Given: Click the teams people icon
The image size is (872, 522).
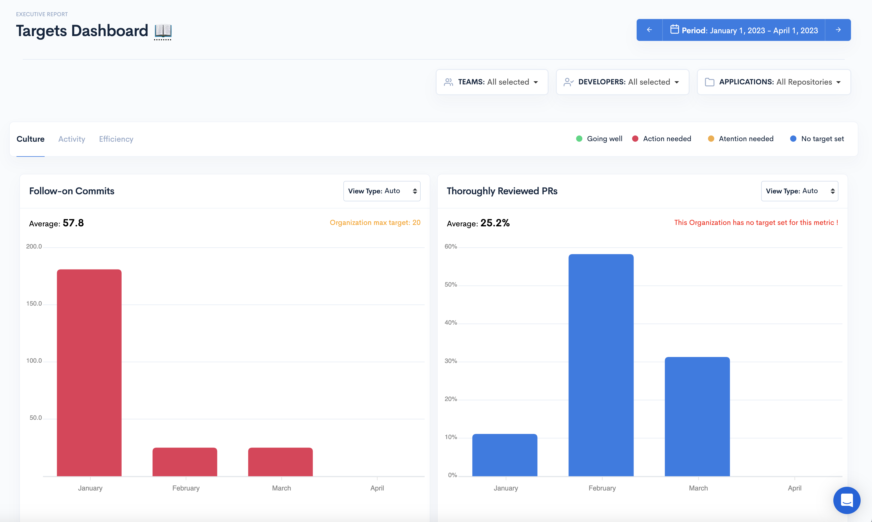Looking at the screenshot, I should point(448,82).
